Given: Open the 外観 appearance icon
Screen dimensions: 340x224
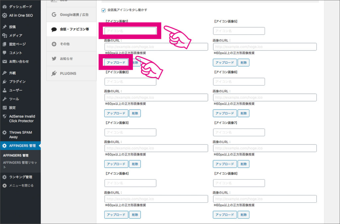Looking at the screenshot, I should [x=4, y=73].
